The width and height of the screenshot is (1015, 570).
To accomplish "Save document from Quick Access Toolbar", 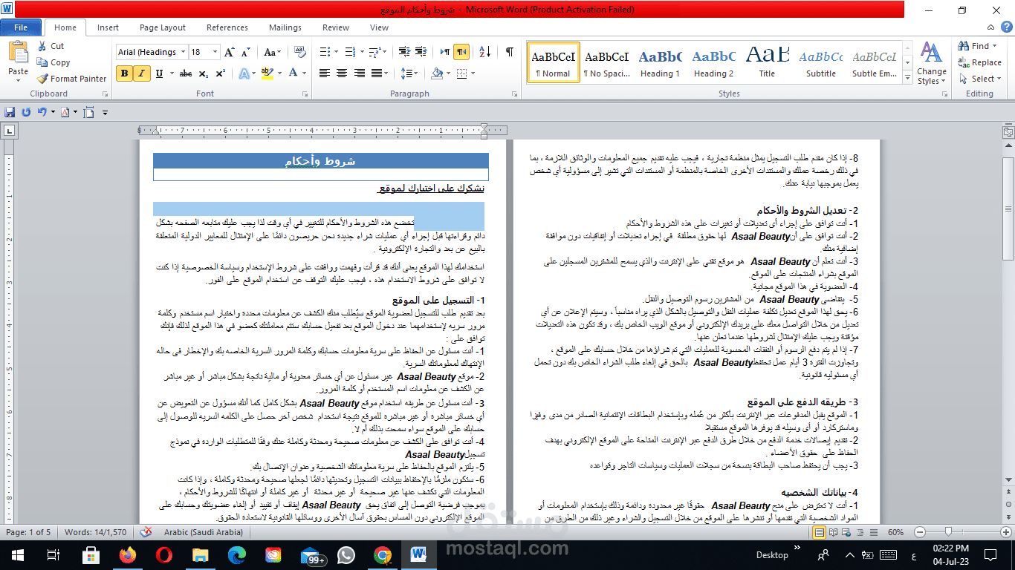I will [10, 112].
